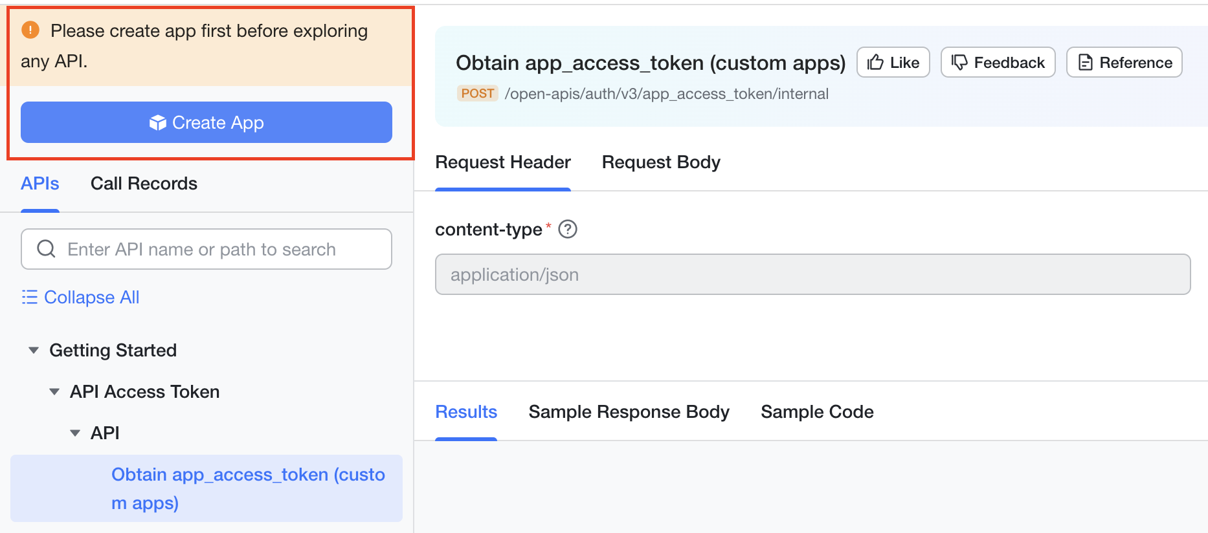Click the thumbs-down Feedback button

(x=998, y=63)
